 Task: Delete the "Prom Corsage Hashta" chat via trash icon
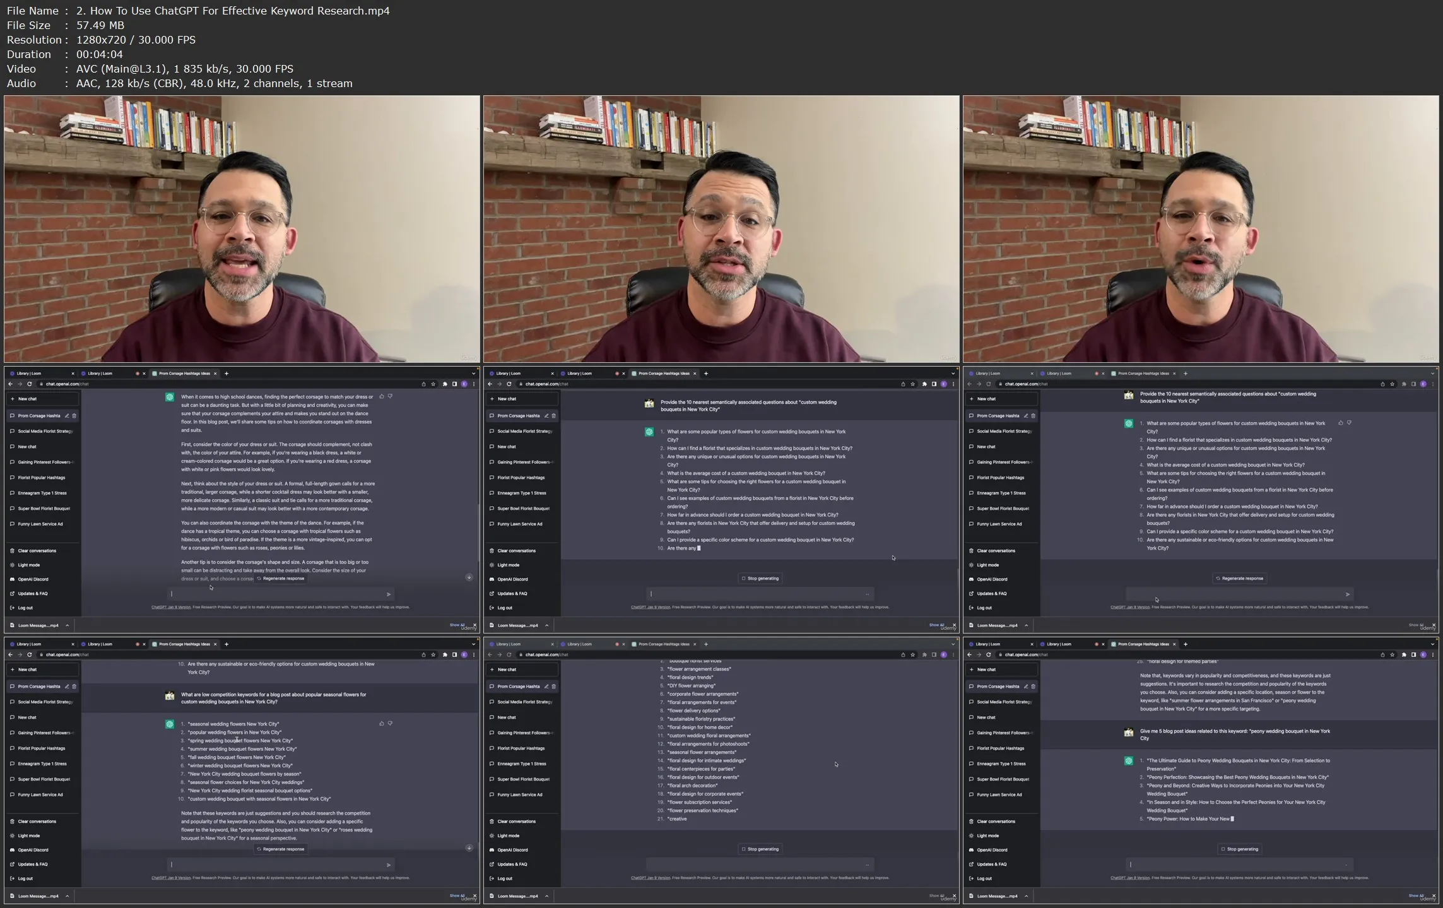74,416
